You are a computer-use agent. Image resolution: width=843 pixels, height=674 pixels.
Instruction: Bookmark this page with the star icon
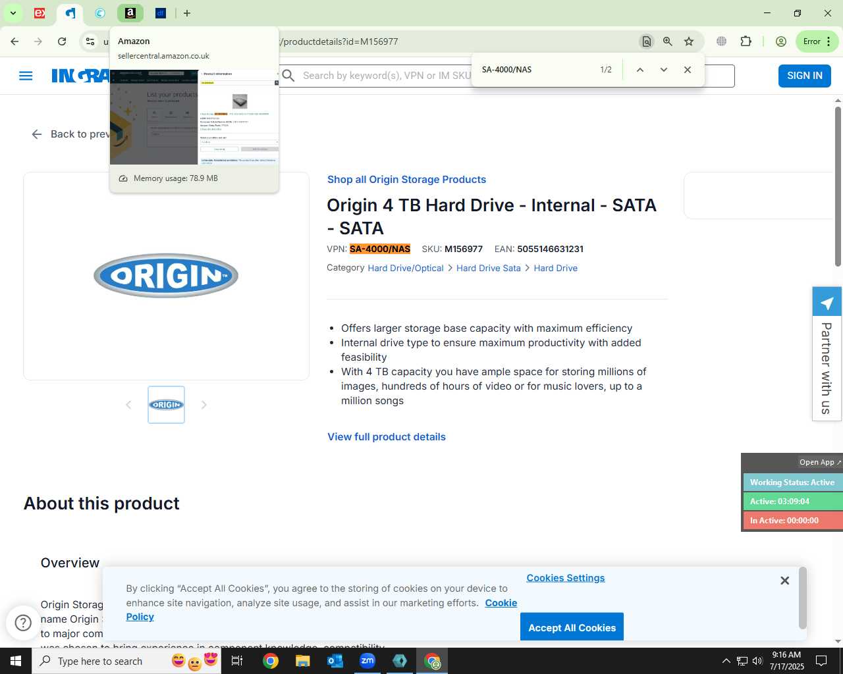tap(689, 41)
